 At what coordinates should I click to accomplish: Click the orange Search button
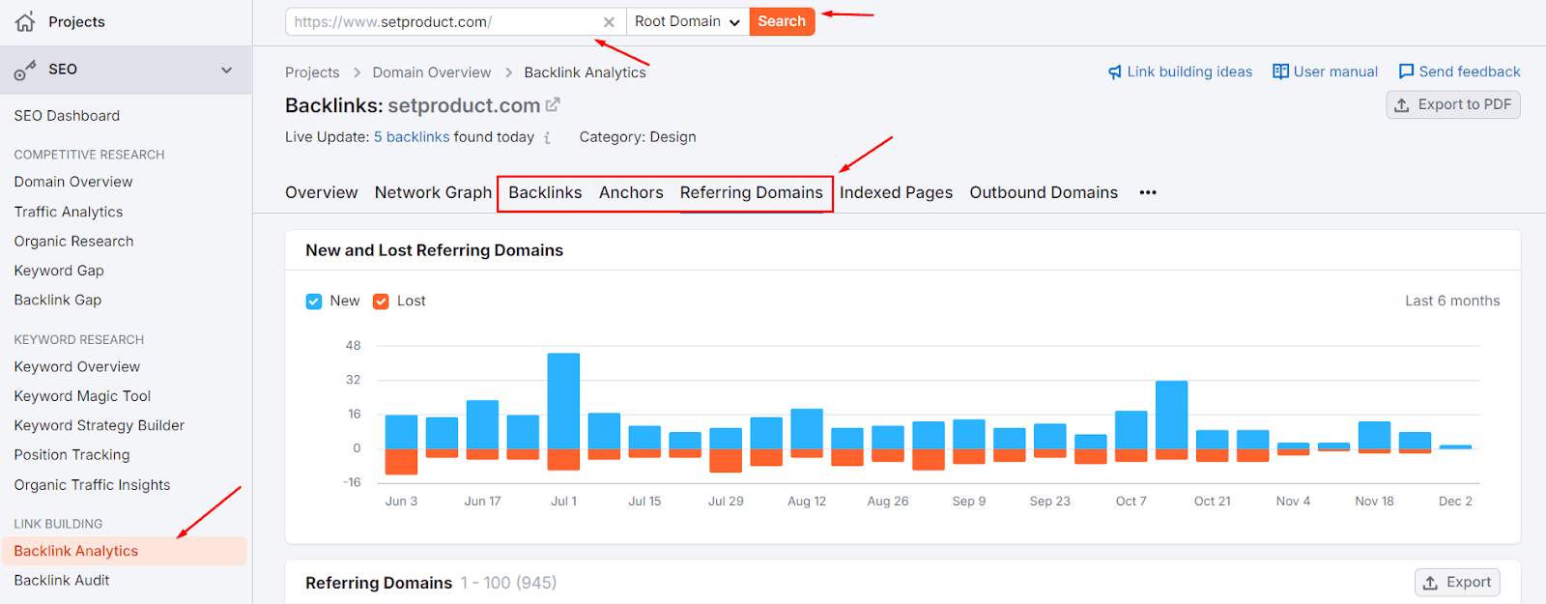(782, 21)
